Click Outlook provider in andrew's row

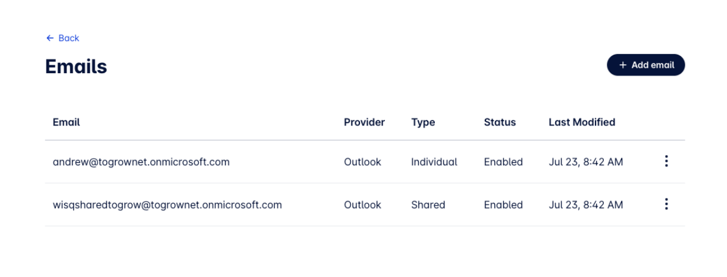[x=362, y=162]
